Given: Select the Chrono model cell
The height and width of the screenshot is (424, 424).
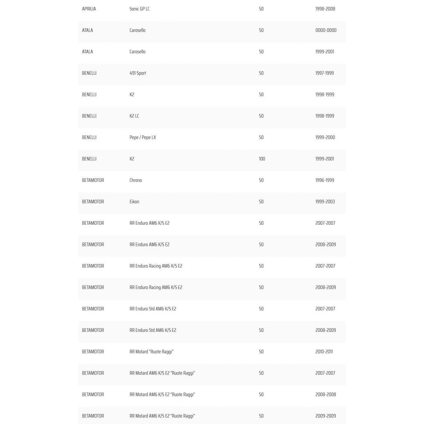Looking at the screenshot, I should tap(136, 180).
